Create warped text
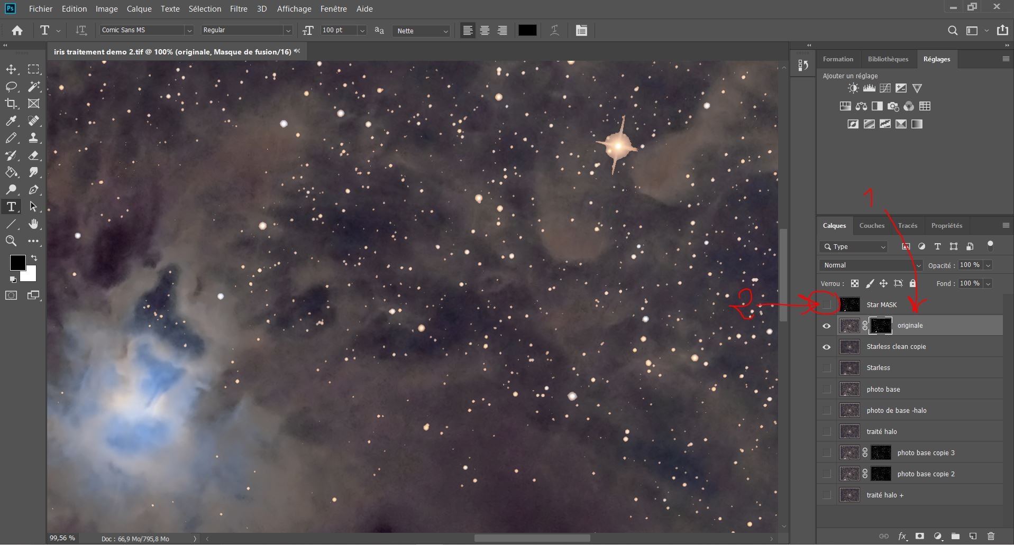 tap(554, 31)
